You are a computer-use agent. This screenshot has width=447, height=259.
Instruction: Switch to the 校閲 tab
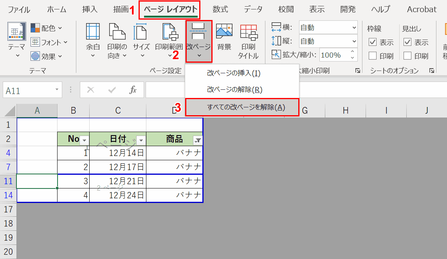(x=286, y=9)
